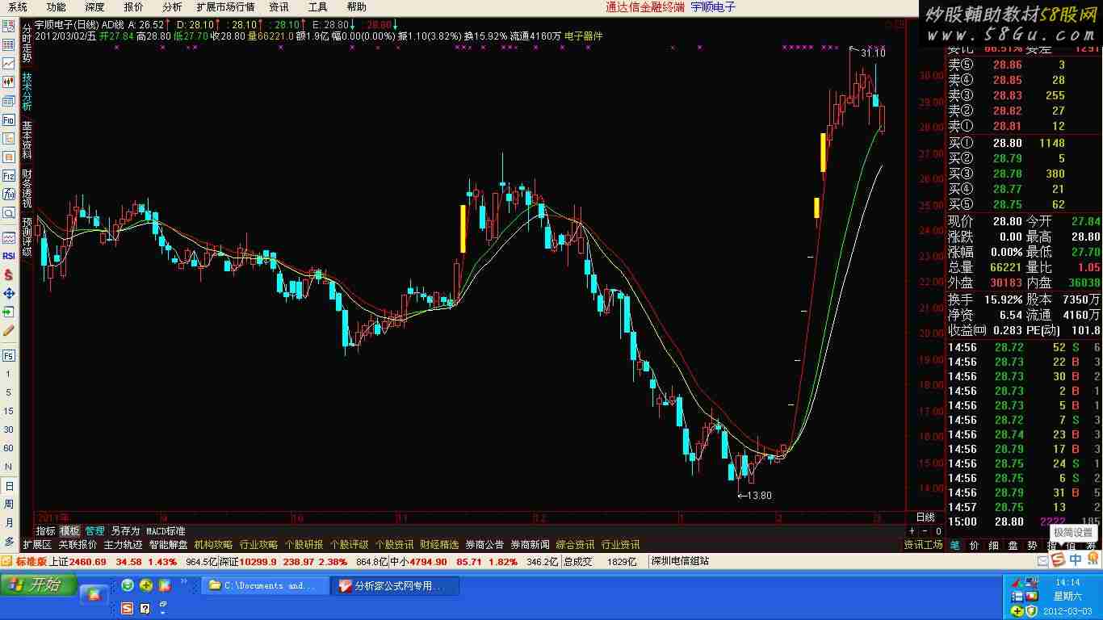Viewport: 1103px width, 620px height.
Task: Open the 券商公告 tab
Action: pyautogui.click(x=484, y=545)
